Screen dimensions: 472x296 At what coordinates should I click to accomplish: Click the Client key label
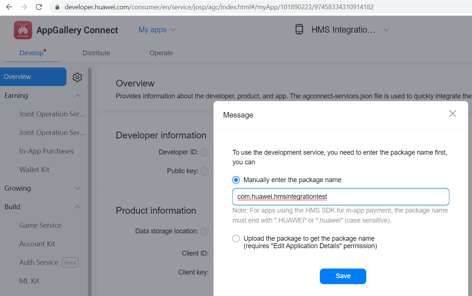pos(193,272)
